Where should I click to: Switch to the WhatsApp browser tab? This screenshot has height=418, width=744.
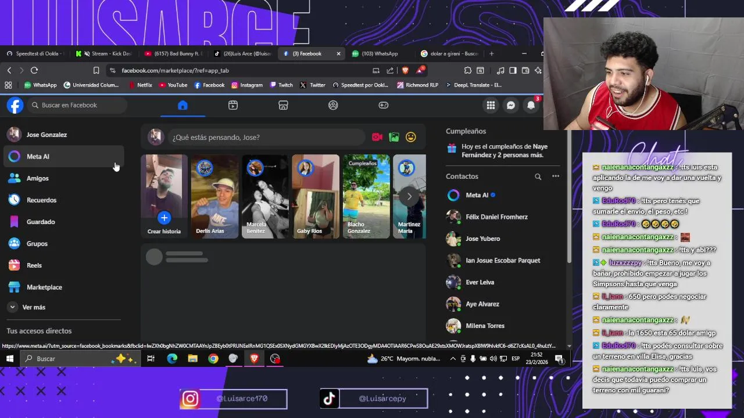tap(380, 53)
